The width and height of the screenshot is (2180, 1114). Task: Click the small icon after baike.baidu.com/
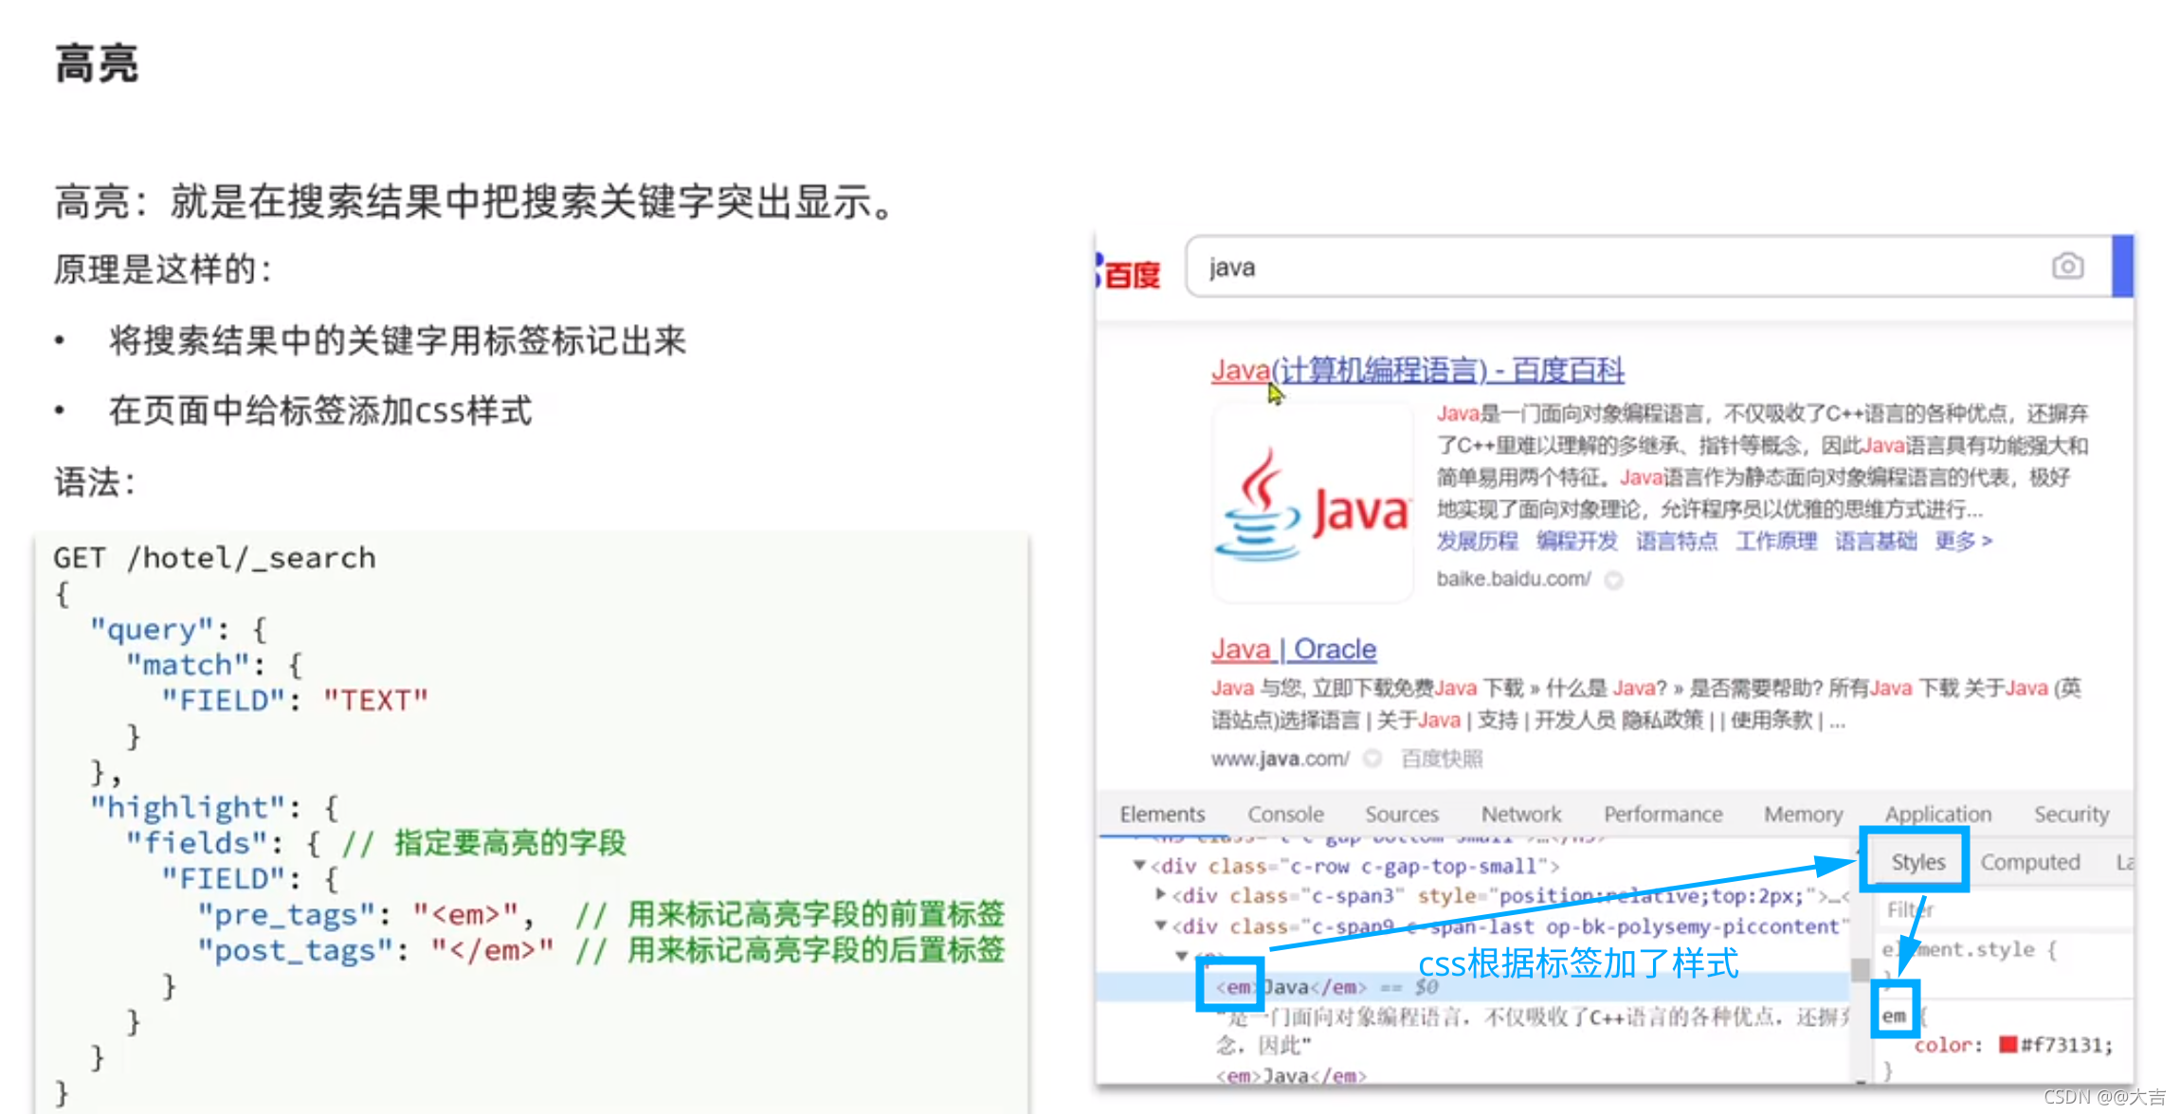tap(1613, 580)
